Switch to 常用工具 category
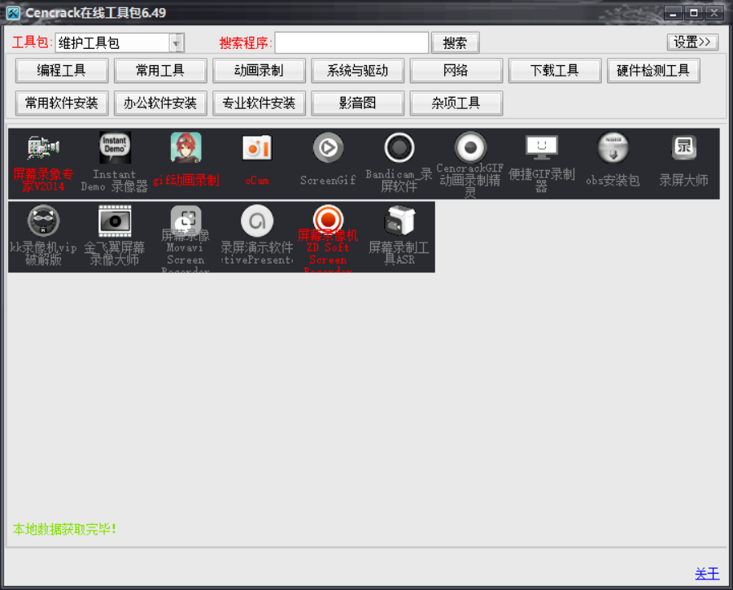Viewport: 733px width, 590px height. pyautogui.click(x=160, y=71)
